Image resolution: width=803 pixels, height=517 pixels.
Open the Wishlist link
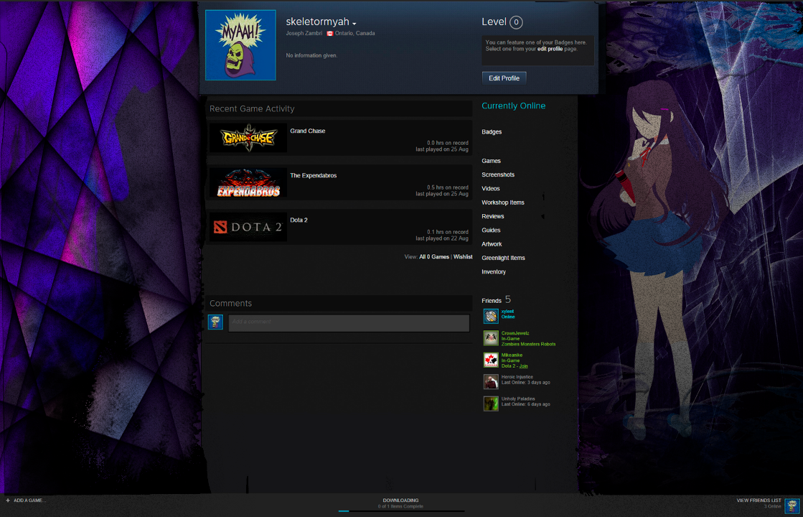pyautogui.click(x=462, y=257)
